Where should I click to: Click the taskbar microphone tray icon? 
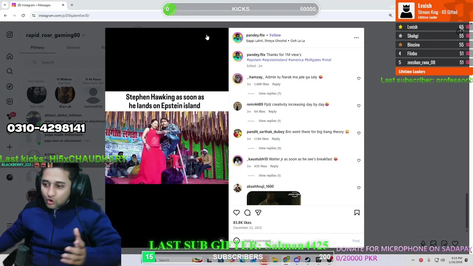coord(429,260)
